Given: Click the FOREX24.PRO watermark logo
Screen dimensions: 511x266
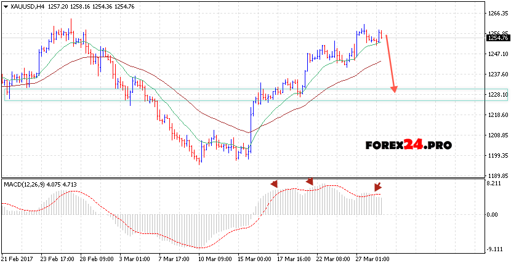Looking at the screenshot, I should [408, 145].
